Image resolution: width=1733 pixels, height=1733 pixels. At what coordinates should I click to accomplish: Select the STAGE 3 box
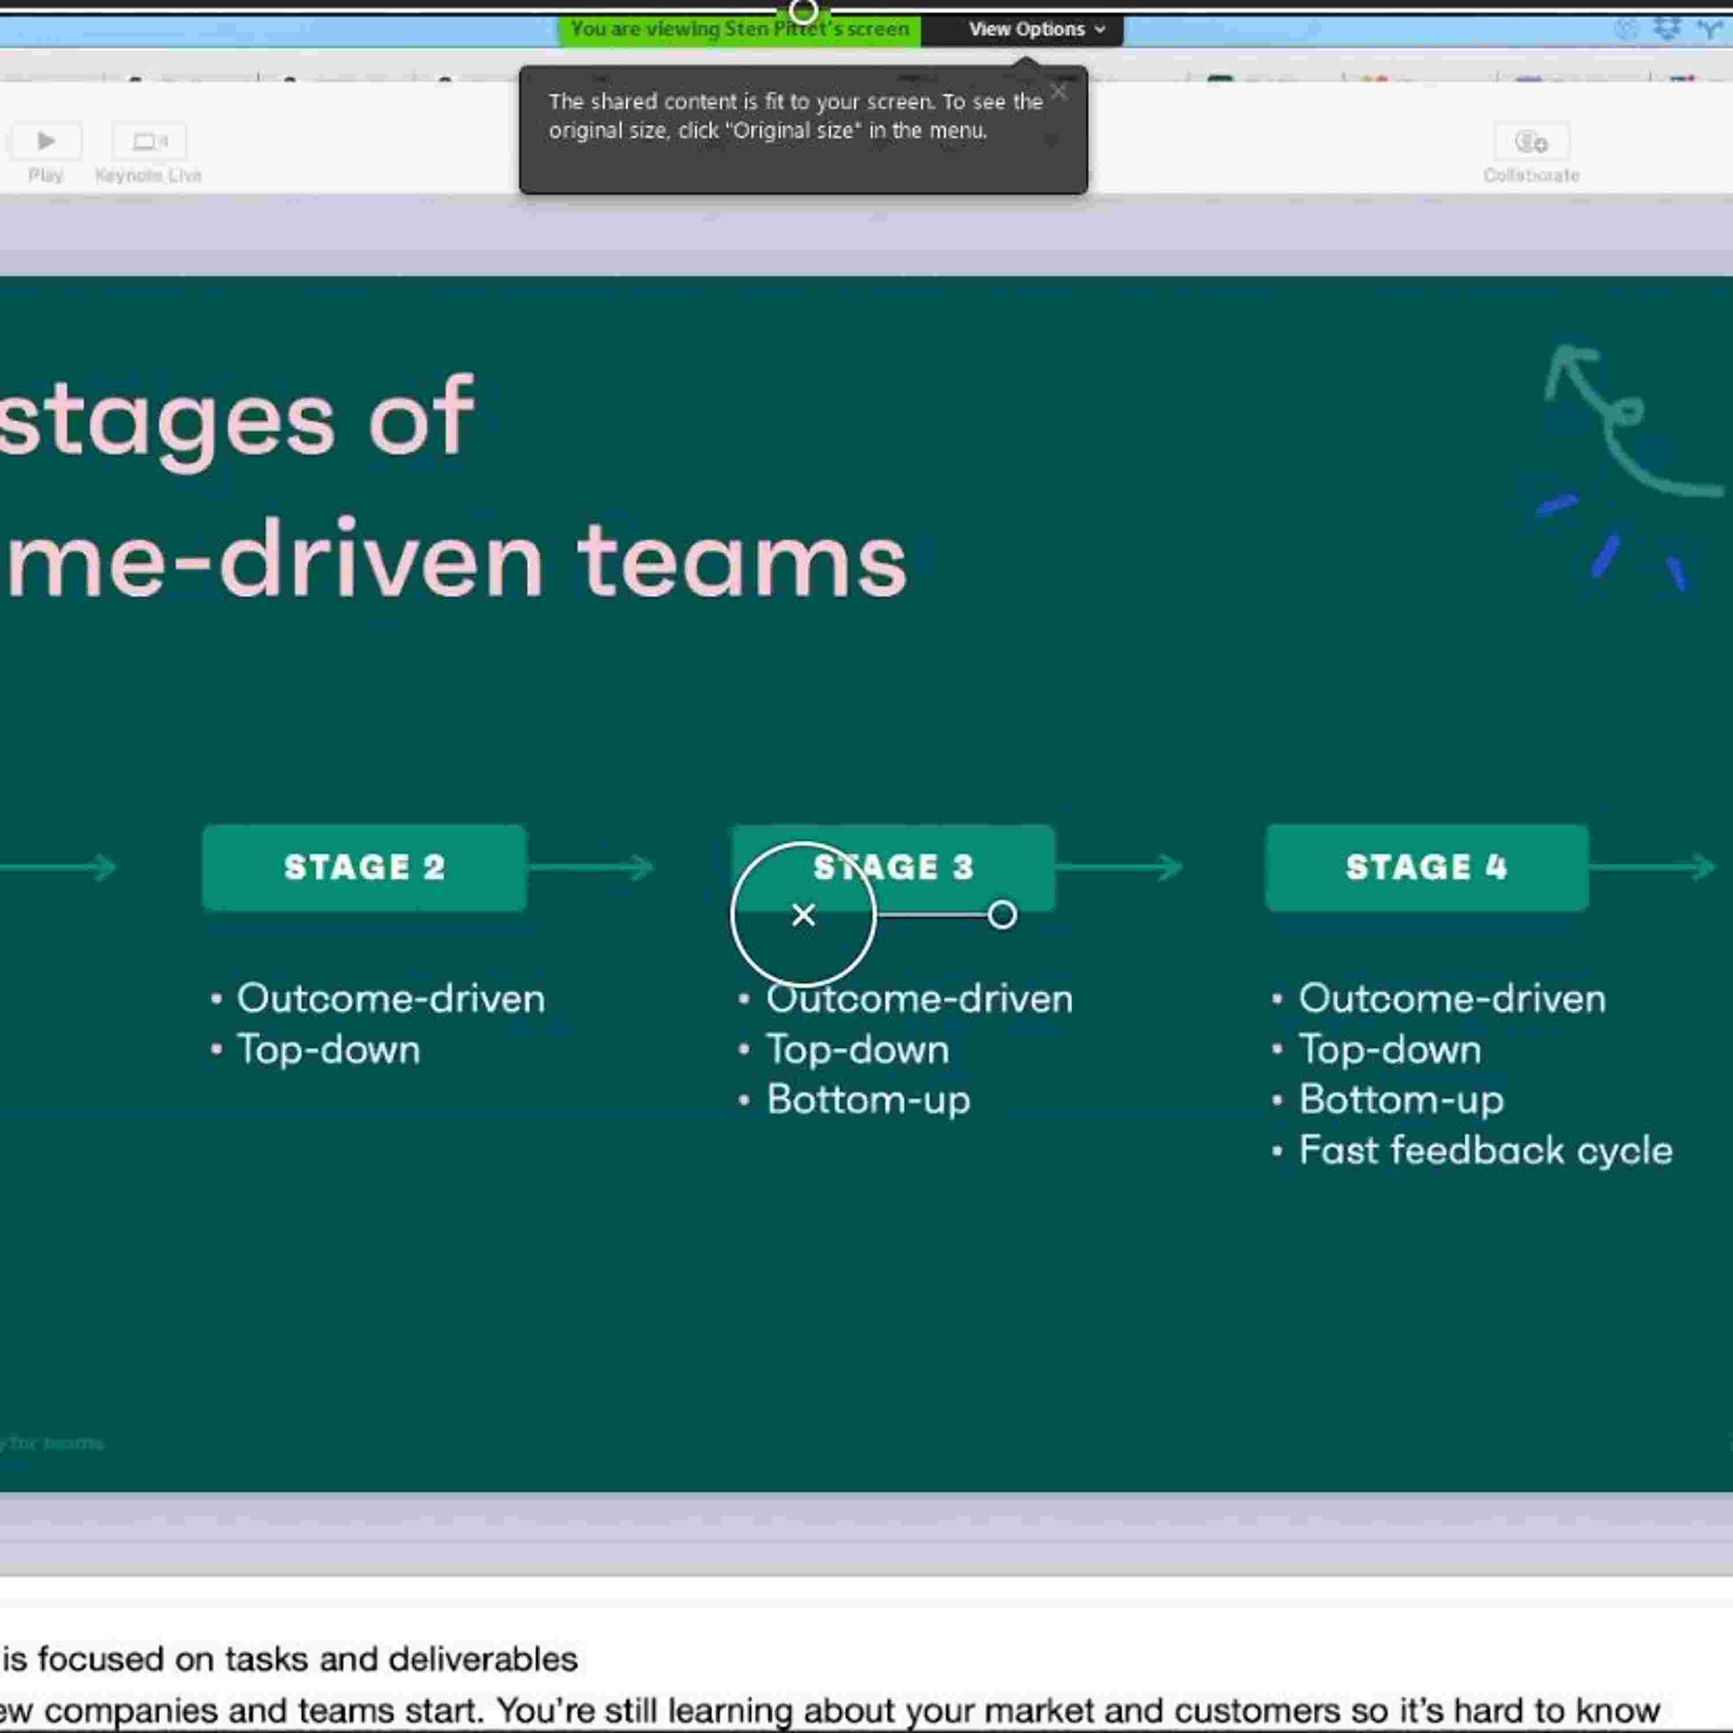951,868
